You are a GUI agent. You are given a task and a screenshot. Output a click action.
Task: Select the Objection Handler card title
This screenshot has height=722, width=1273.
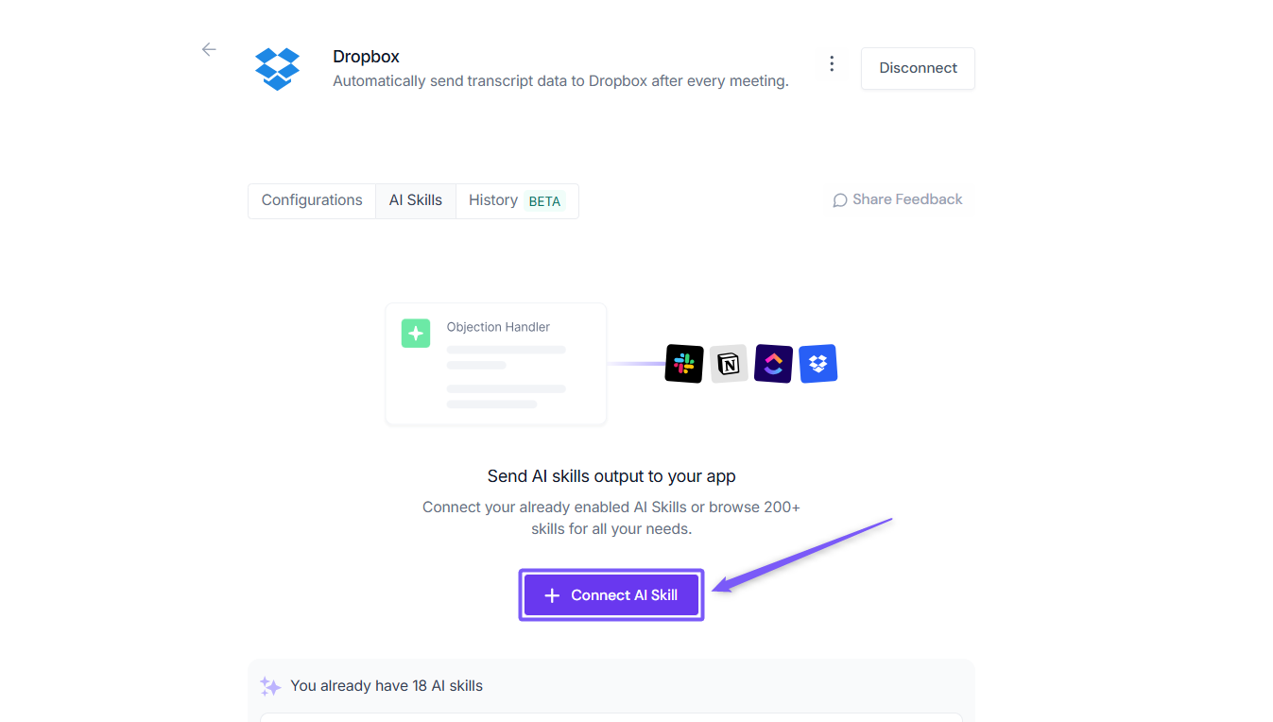[x=498, y=327]
